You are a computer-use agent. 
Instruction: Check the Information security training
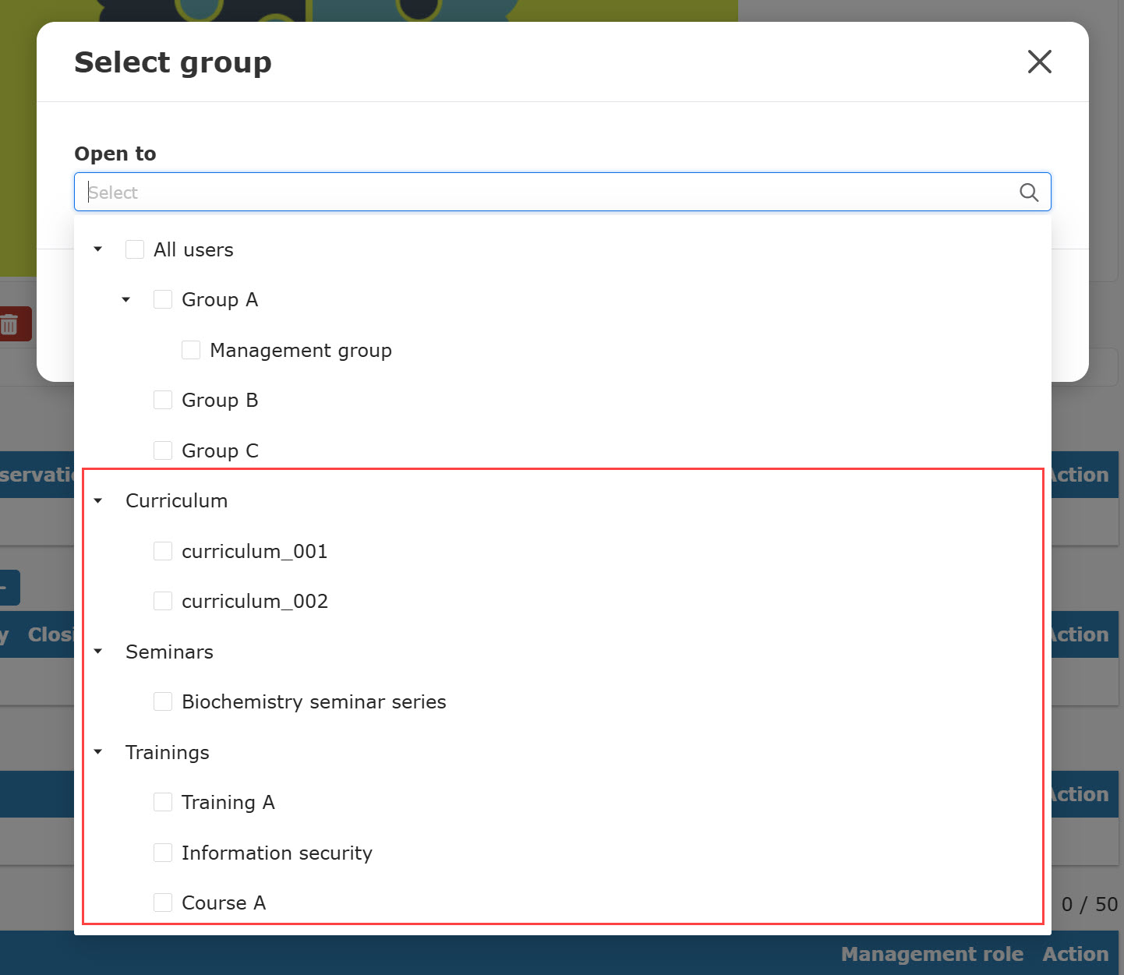click(x=163, y=853)
